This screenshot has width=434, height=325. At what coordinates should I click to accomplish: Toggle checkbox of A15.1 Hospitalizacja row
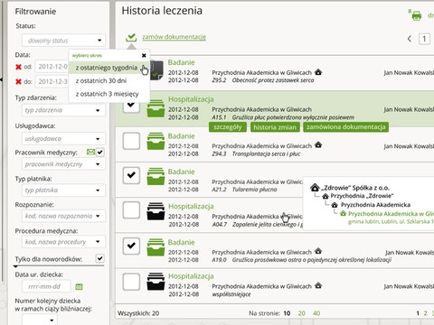[x=131, y=106]
